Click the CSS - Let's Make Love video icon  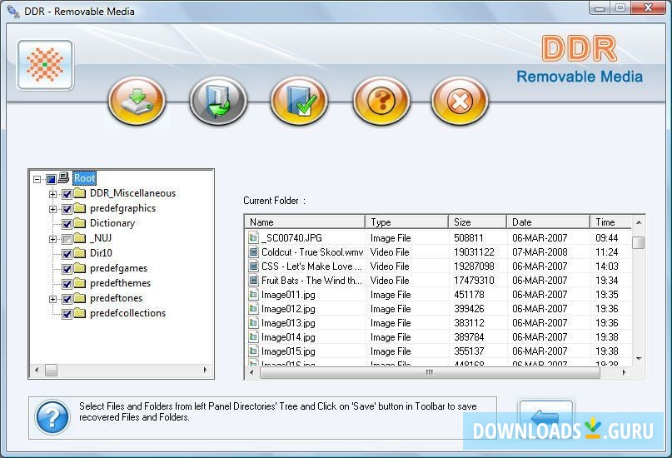click(x=253, y=266)
